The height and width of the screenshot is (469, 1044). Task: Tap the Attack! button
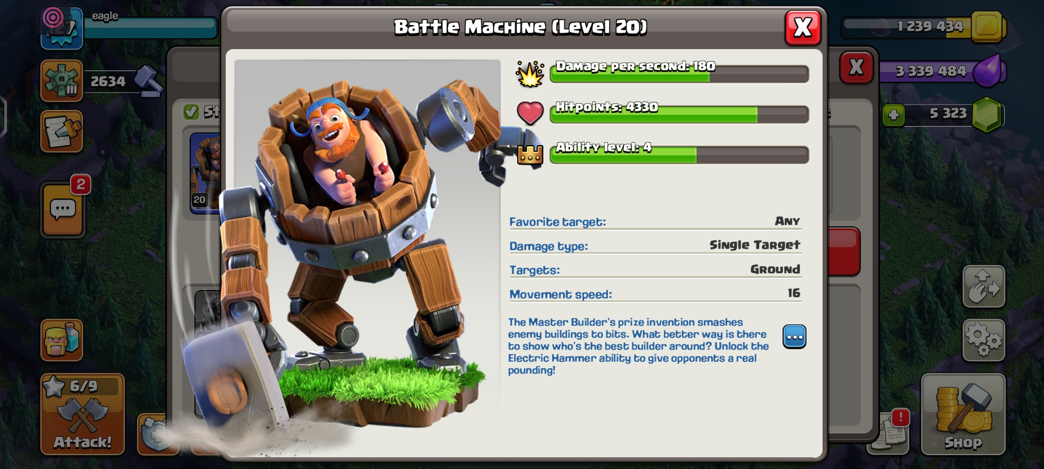(x=83, y=414)
